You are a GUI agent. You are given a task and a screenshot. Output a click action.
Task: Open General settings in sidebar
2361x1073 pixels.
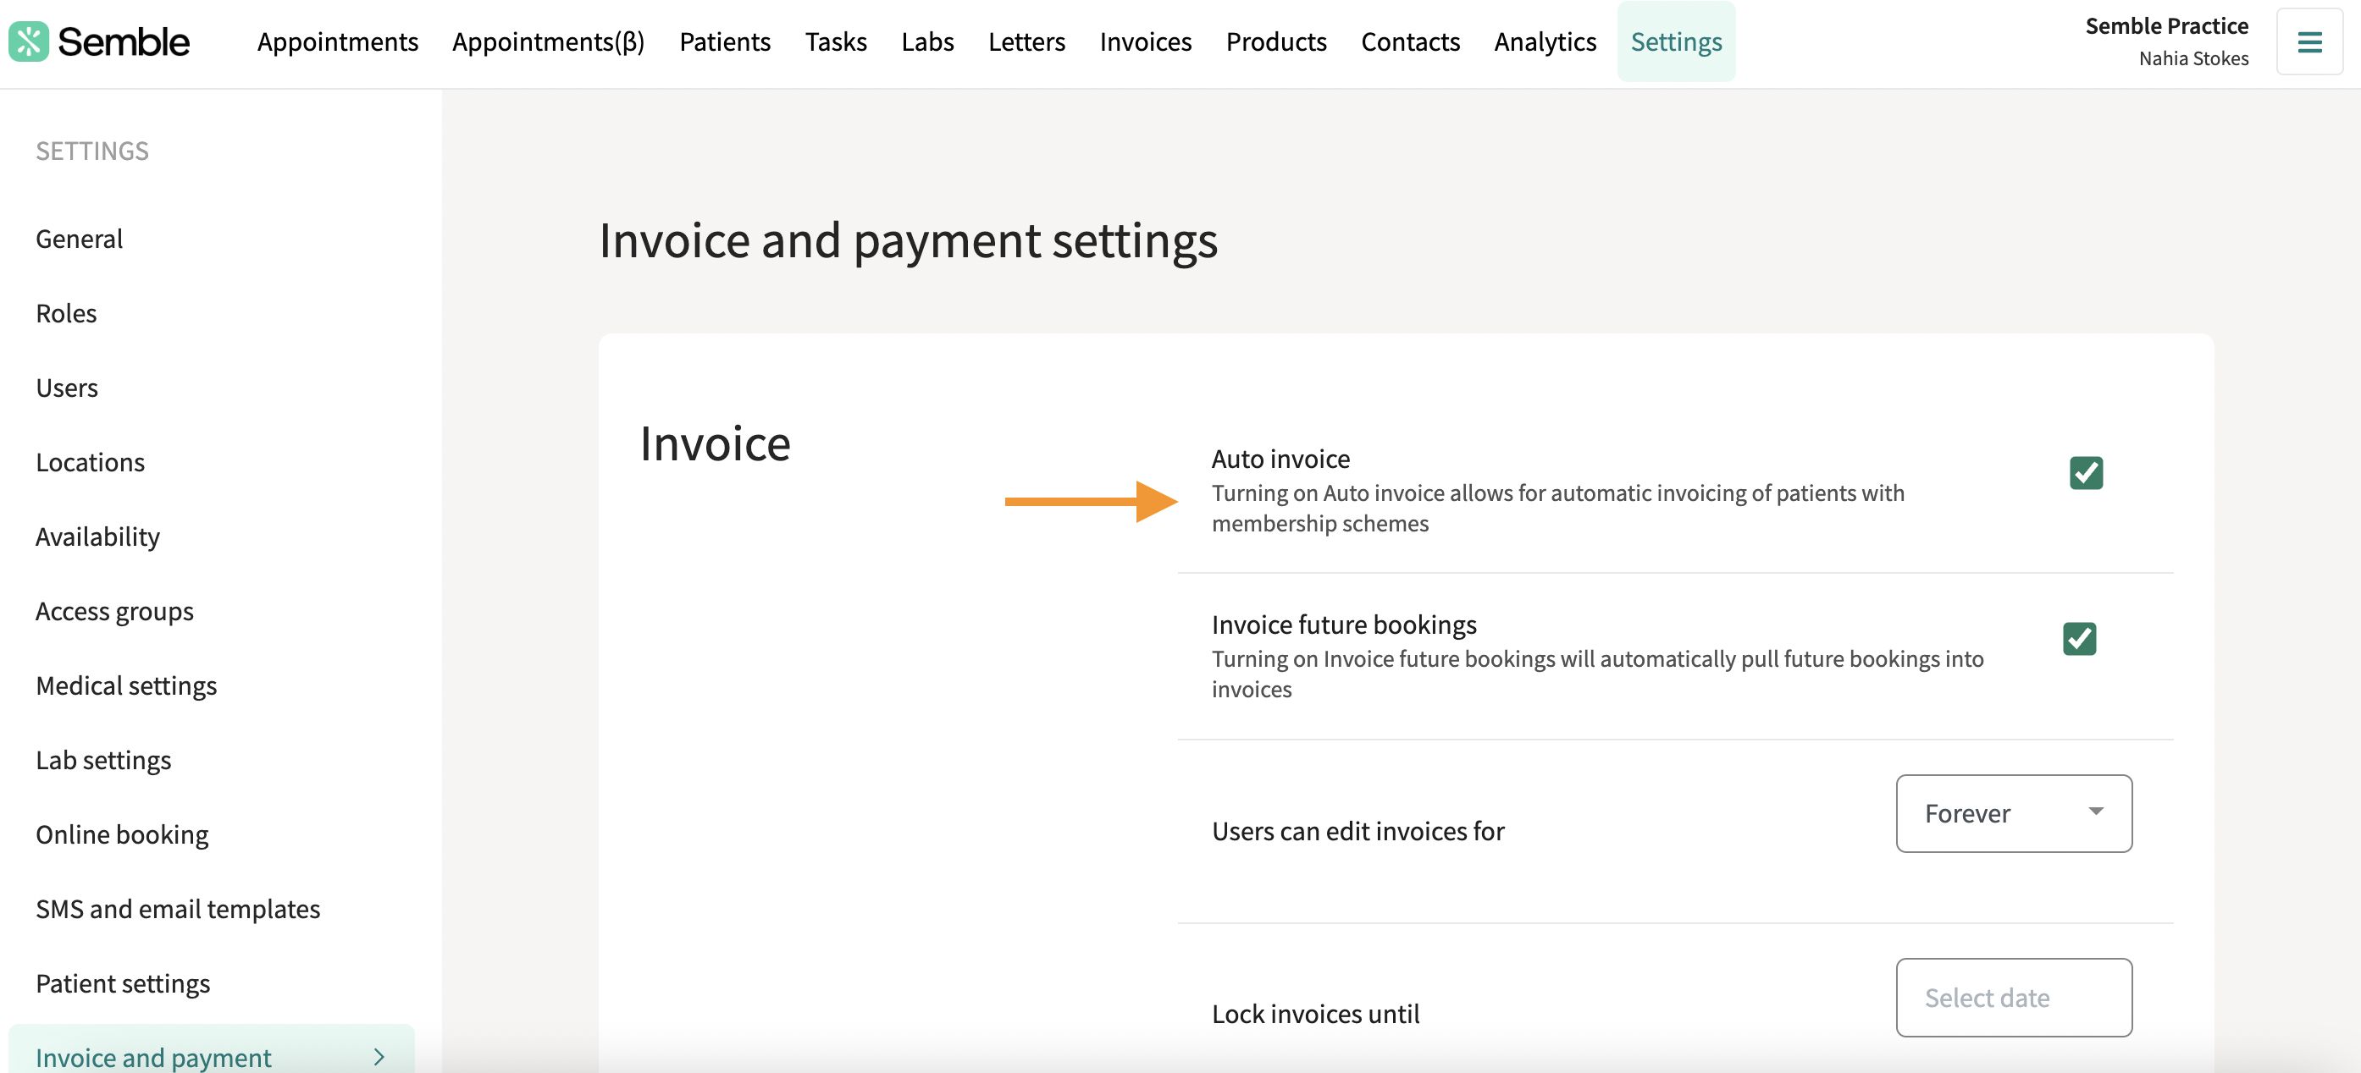tap(79, 239)
